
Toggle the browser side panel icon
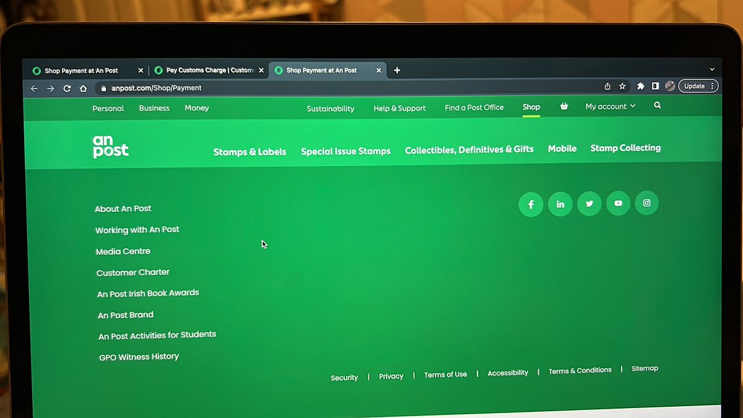(x=655, y=86)
